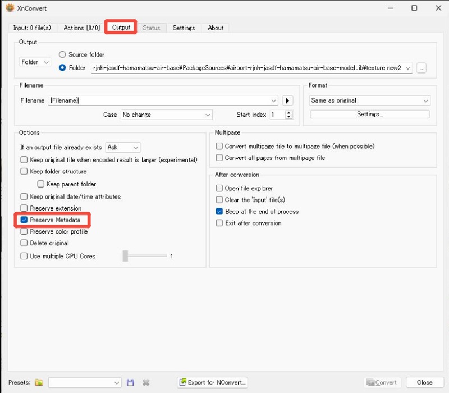449x393 pixels.
Task: Click into the {Filename} text field
Action: (x=159, y=100)
